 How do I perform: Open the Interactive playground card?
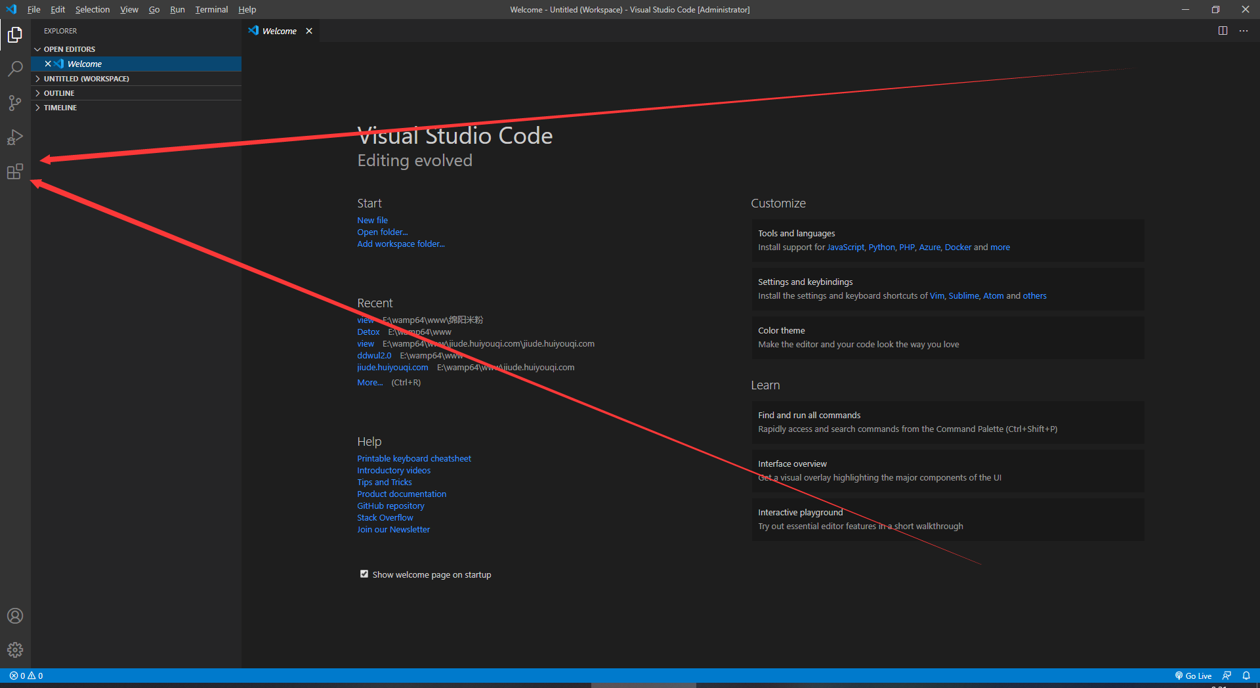click(x=948, y=519)
